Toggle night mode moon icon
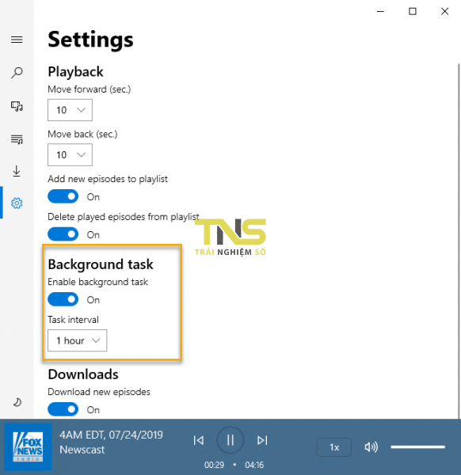 tap(17, 402)
